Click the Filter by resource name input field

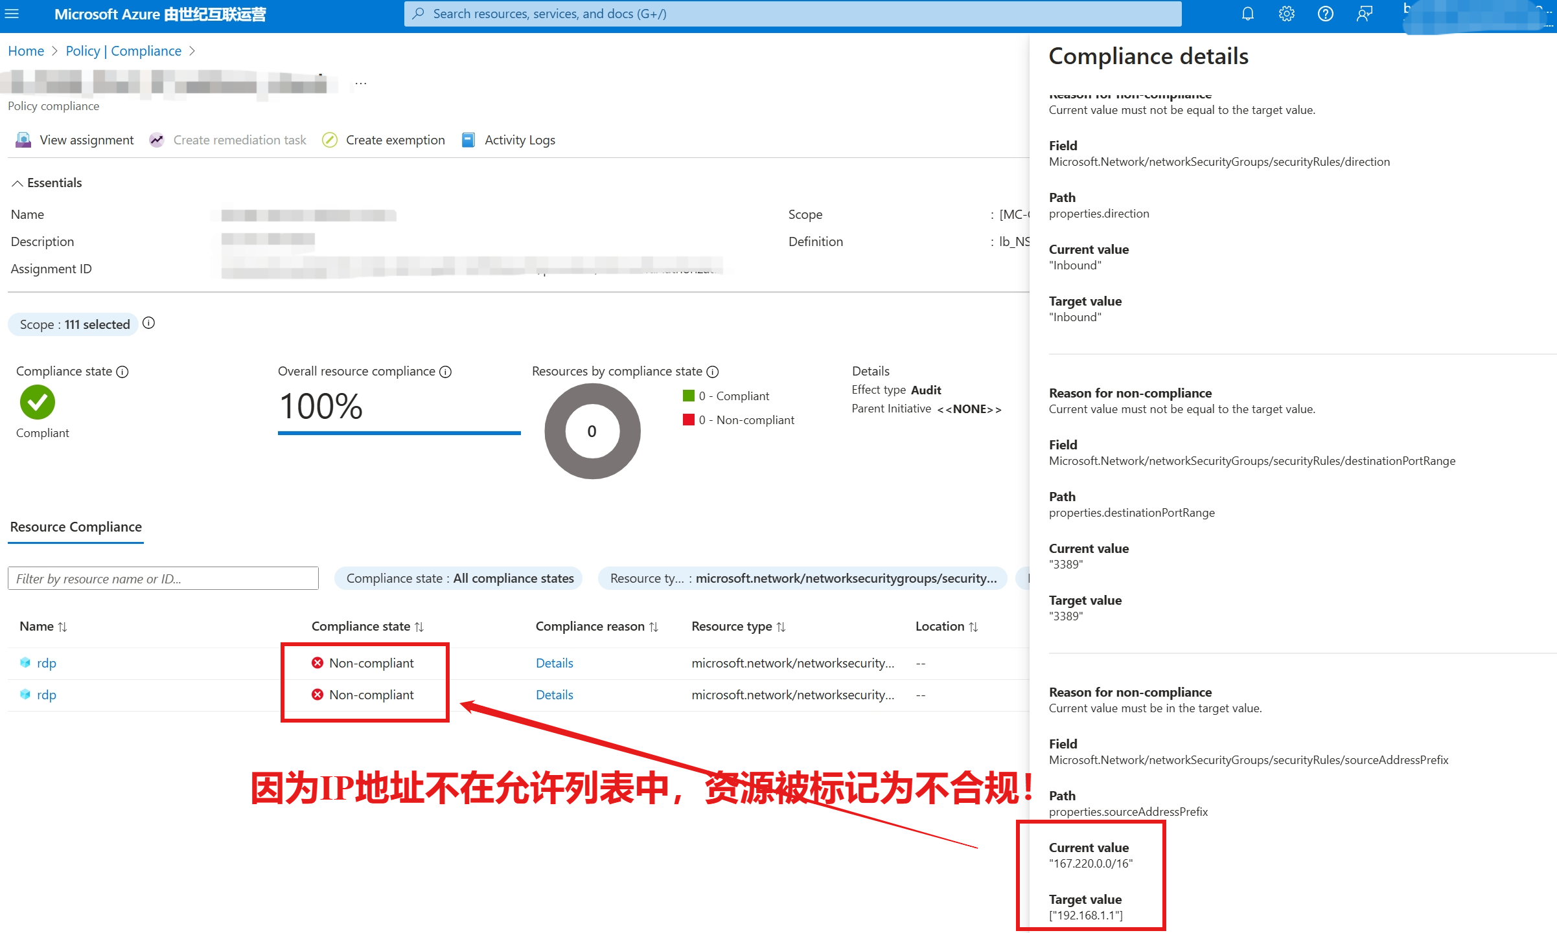pos(163,578)
